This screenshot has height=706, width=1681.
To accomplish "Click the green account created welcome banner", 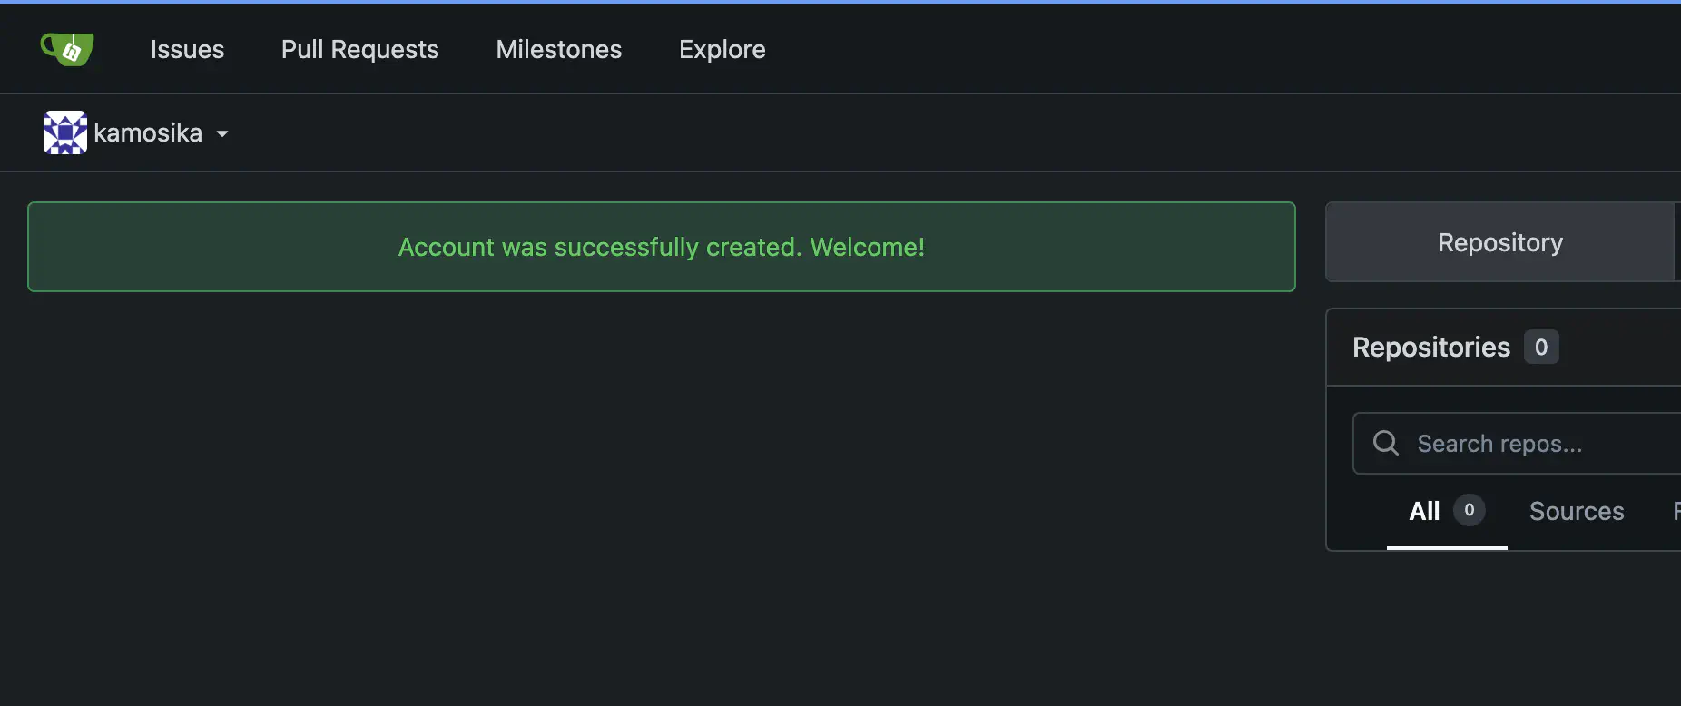I will click(661, 247).
